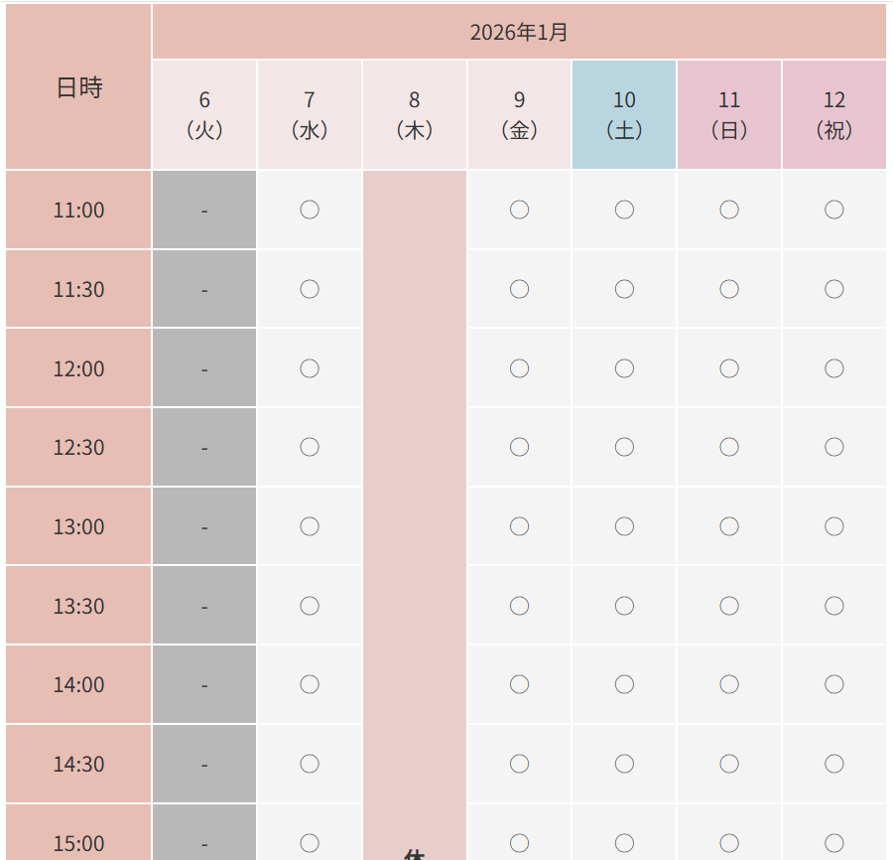Click the unavailable 11:00 cell on Tuesday 6
893x860 pixels.
pyautogui.click(x=204, y=210)
